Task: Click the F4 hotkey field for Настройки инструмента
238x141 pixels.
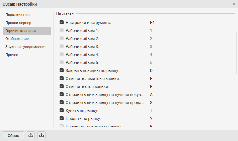Action: click(152, 23)
